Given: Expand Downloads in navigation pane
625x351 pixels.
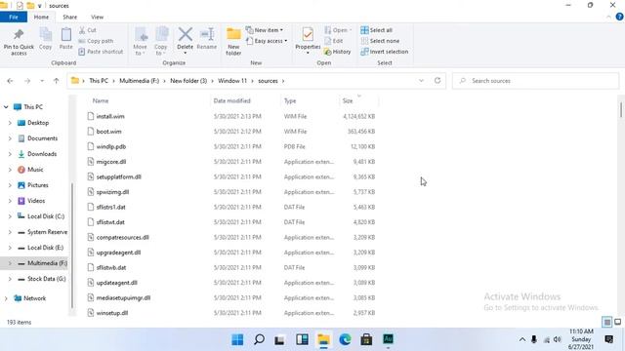Looking at the screenshot, I should 10,154.
